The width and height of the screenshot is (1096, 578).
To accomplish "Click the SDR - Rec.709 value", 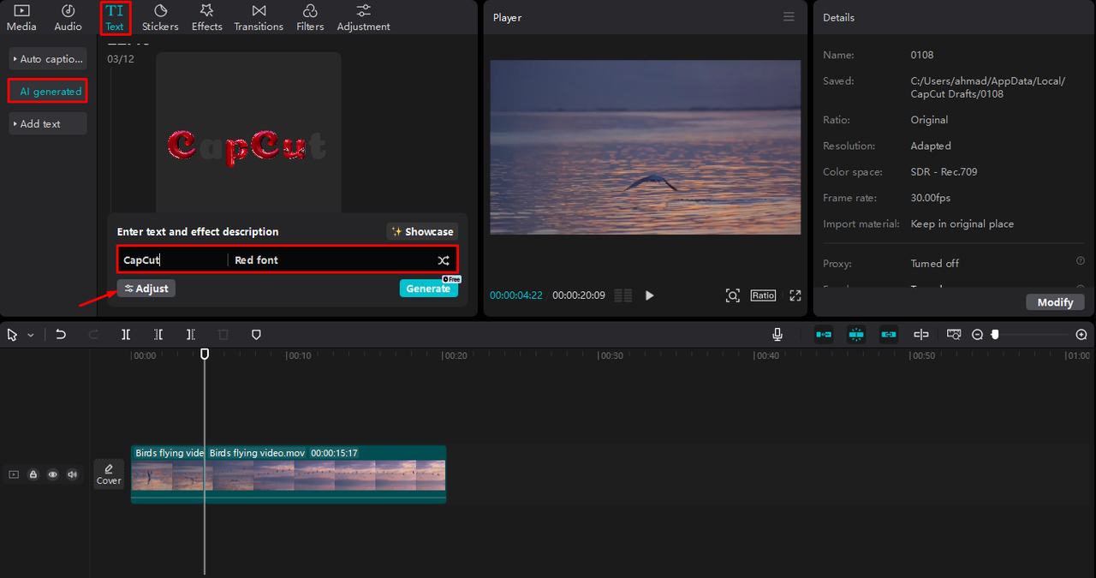I will (x=944, y=172).
